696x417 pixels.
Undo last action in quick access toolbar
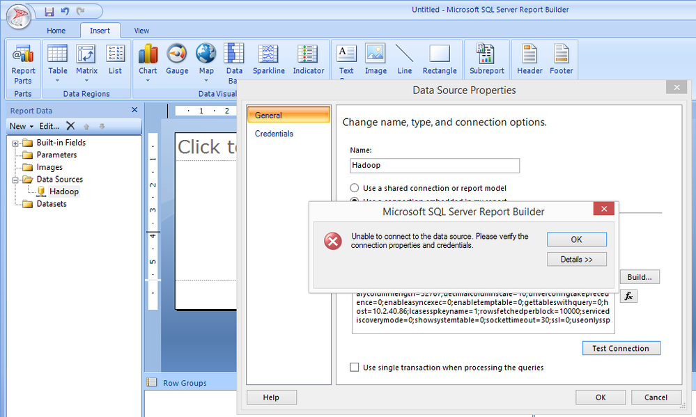click(65, 11)
